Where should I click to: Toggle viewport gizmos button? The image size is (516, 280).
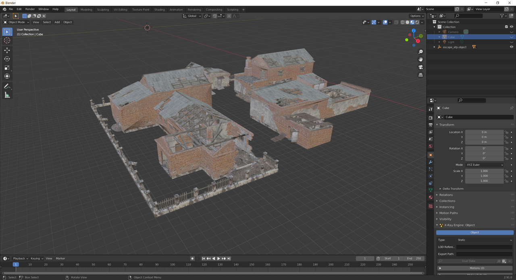(x=374, y=22)
